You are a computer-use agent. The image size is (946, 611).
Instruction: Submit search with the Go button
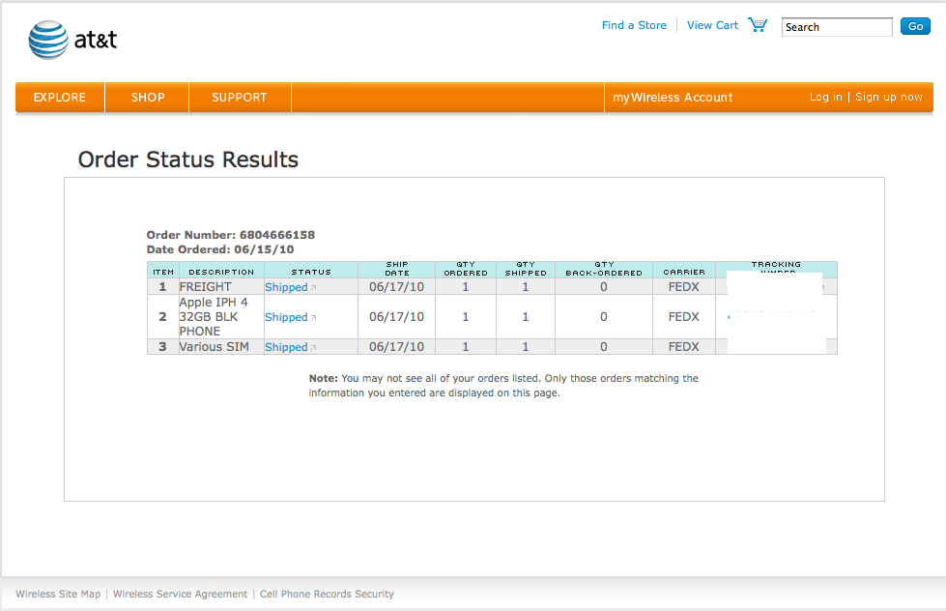click(915, 26)
